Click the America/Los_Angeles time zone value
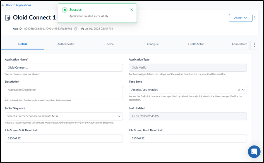 click(145, 90)
